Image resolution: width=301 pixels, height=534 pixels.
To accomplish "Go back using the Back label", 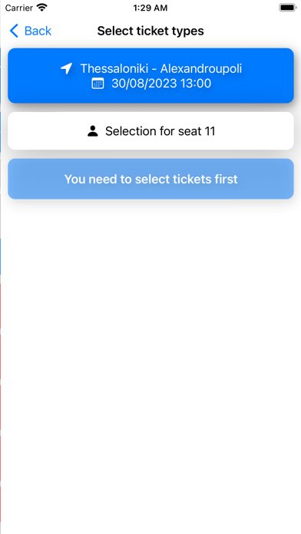I will (x=38, y=31).
